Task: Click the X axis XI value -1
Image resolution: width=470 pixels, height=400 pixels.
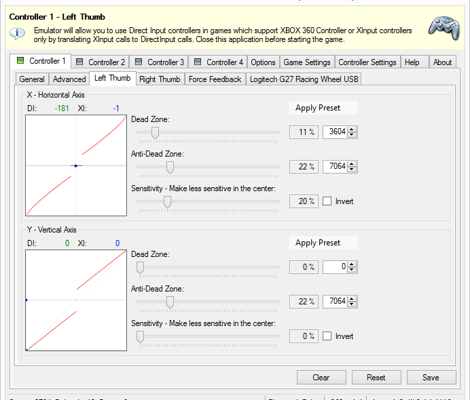Action: pos(116,108)
